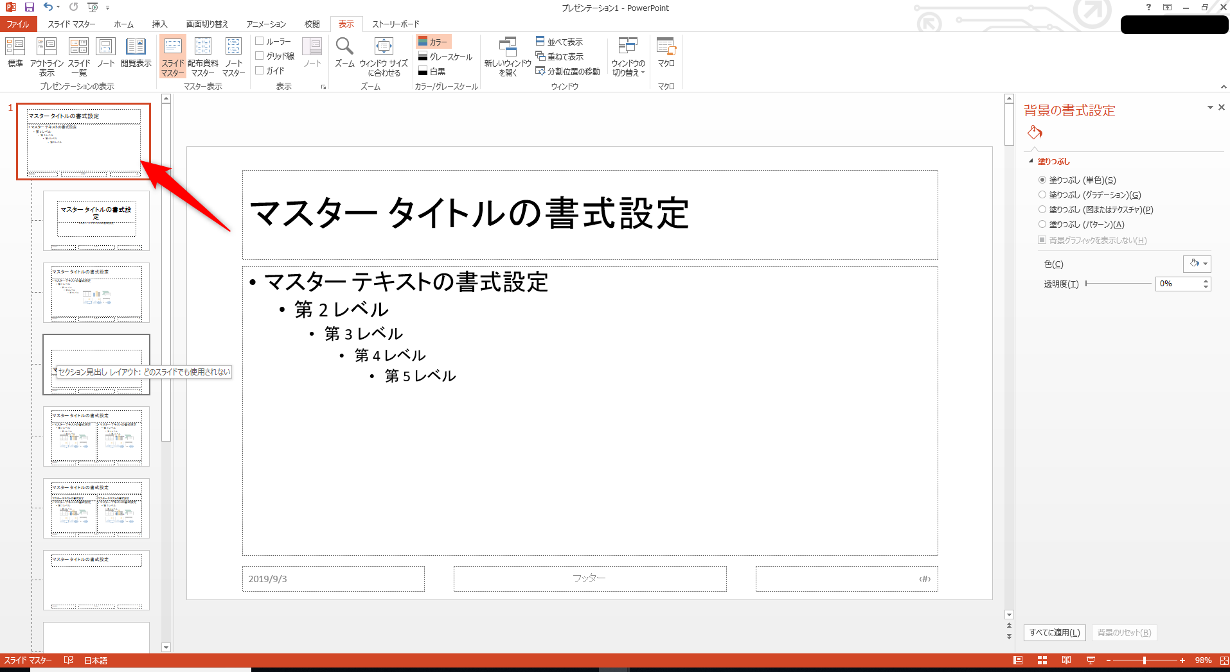Image resolution: width=1230 pixels, height=672 pixels.
Task: Switch to Home (ホーム) tab
Action: (123, 24)
